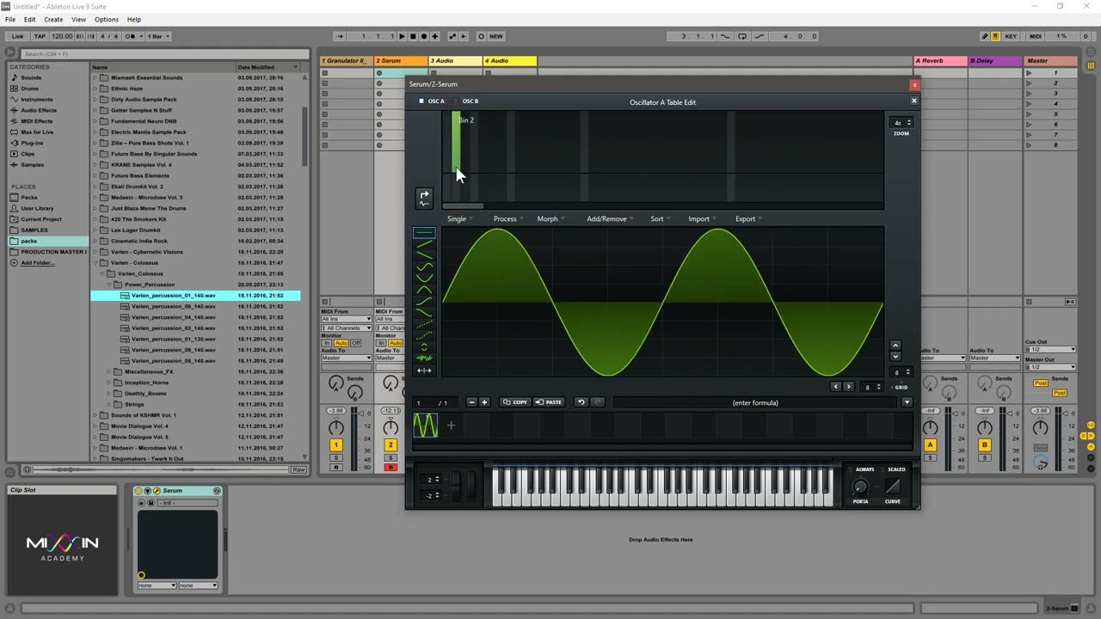This screenshot has width=1101, height=619.
Task: Click Stop in Ableton transport
Action: click(413, 36)
